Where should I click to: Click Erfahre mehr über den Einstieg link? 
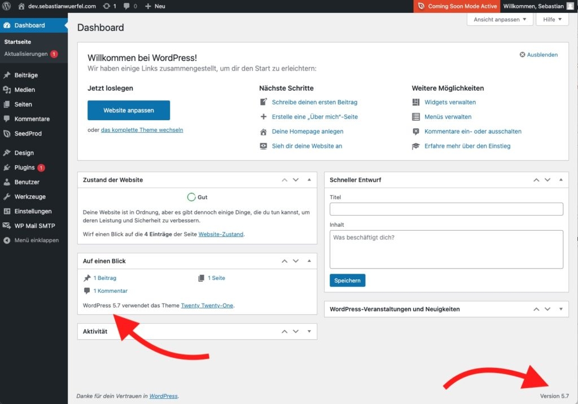(467, 146)
